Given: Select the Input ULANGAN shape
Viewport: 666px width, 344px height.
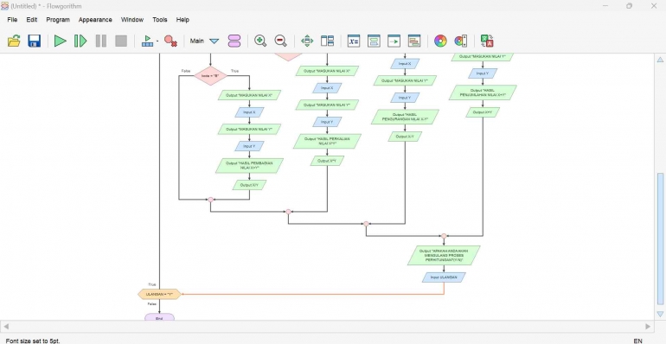Looking at the screenshot, I should click(x=444, y=277).
